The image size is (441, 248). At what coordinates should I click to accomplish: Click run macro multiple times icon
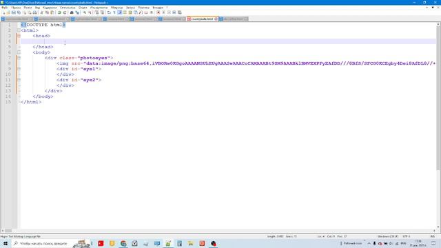(x=174, y=12)
